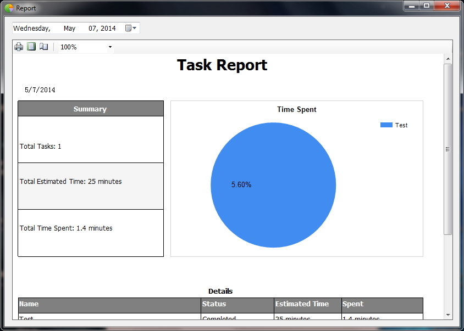This screenshot has height=331, width=464.
Task: Click the blue pie chart slice
Action: pyautogui.click(x=273, y=185)
